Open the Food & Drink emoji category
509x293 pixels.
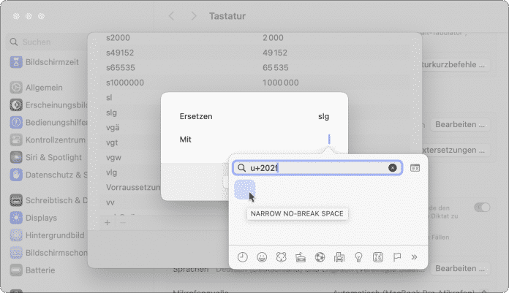pos(301,257)
